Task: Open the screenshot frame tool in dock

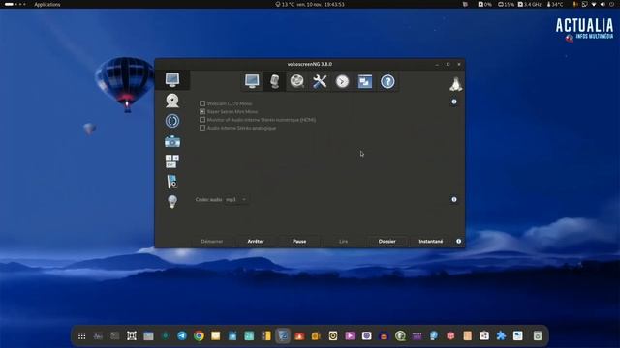Action: tap(132, 335)
